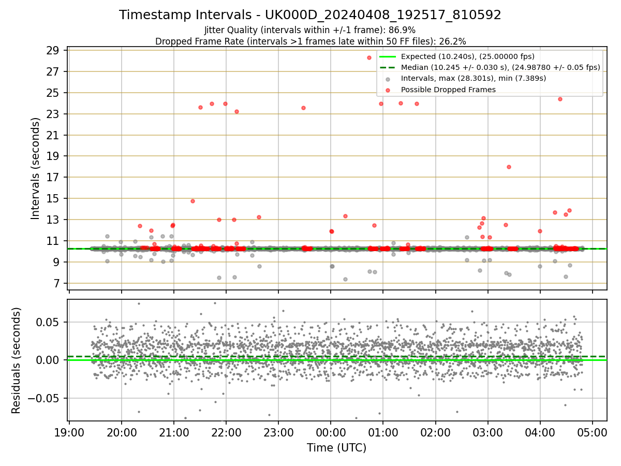
Task: Click the lone red point at 18 seconds
Action: tap(509, 167)
